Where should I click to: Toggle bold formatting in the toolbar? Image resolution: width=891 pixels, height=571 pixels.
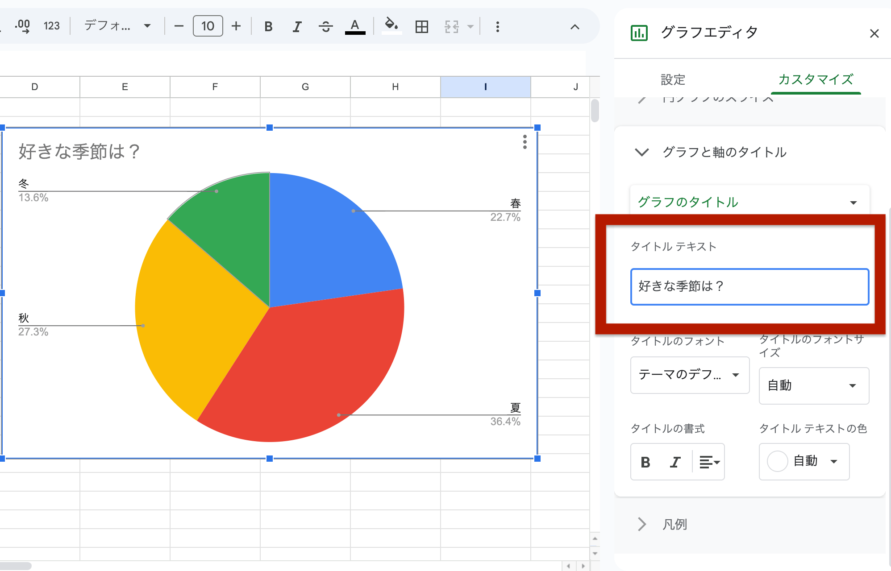pos(268,26)
